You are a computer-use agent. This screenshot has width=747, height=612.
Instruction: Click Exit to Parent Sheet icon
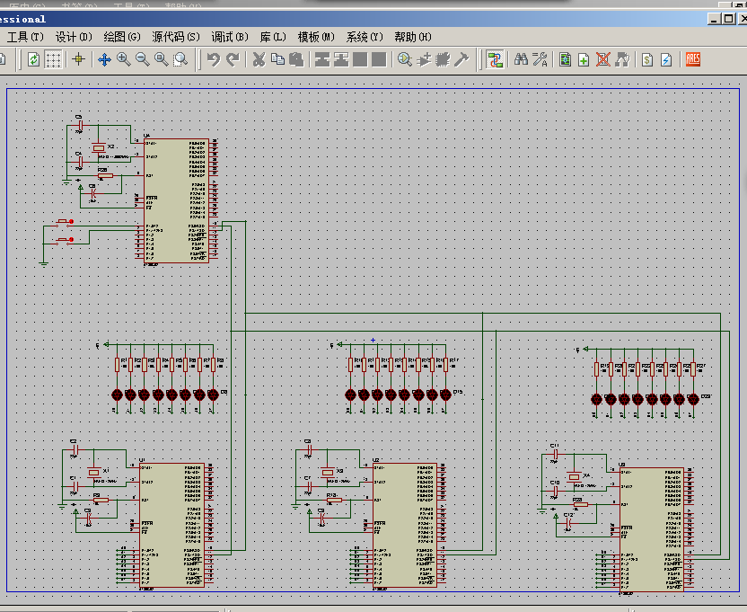[622, 59]
